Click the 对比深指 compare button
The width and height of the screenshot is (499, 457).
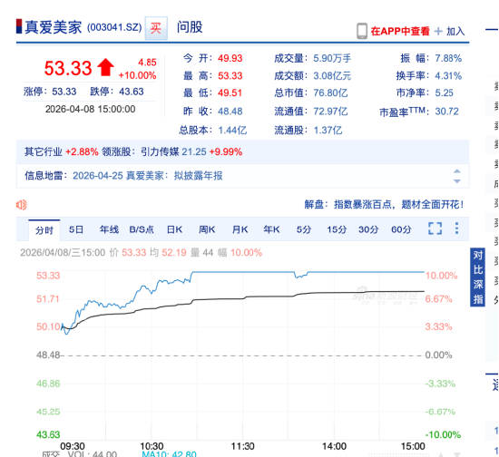pyautogui.click(x=477, y=277)
